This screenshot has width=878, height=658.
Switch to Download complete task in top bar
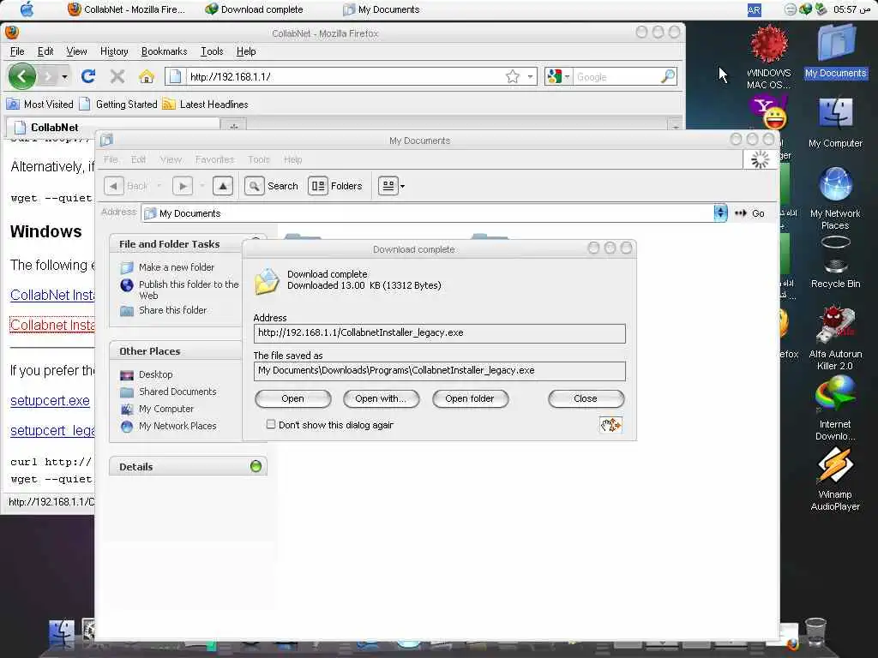tap(255, 9)
